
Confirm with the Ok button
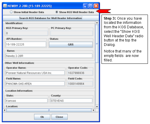pos(42,117)
